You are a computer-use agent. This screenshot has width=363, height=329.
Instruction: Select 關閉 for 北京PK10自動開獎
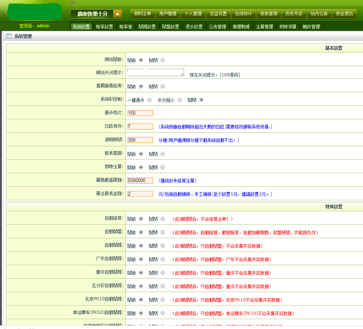(x=162, y=300)
